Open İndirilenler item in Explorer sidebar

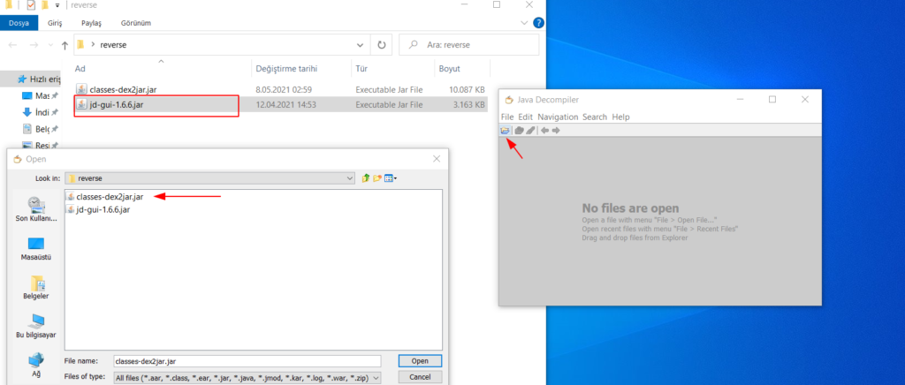click(40, 112)
